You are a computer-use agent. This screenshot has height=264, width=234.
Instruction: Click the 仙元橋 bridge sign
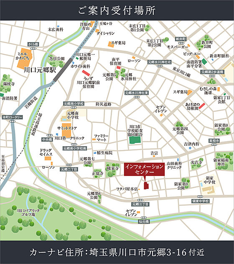click(x=144, y=222)
